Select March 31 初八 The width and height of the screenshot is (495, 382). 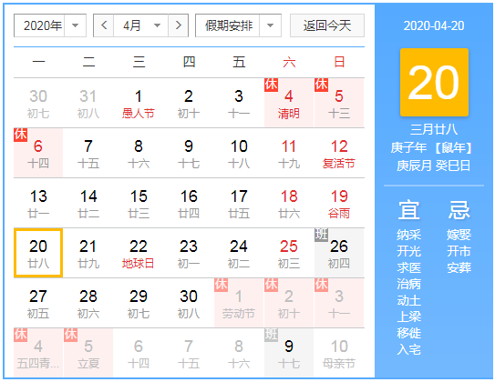pyautogui.click(x=88, y=103)
